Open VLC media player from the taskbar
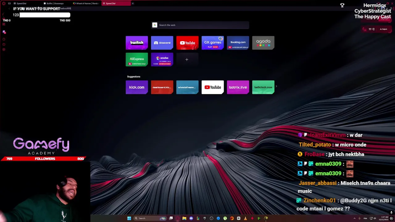 [x=245, y=218]
